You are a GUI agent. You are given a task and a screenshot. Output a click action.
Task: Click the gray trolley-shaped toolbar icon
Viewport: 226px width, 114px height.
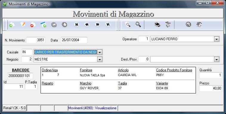[168, 24]
